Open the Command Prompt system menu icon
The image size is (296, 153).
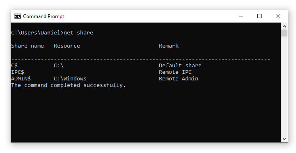[18, 16]
